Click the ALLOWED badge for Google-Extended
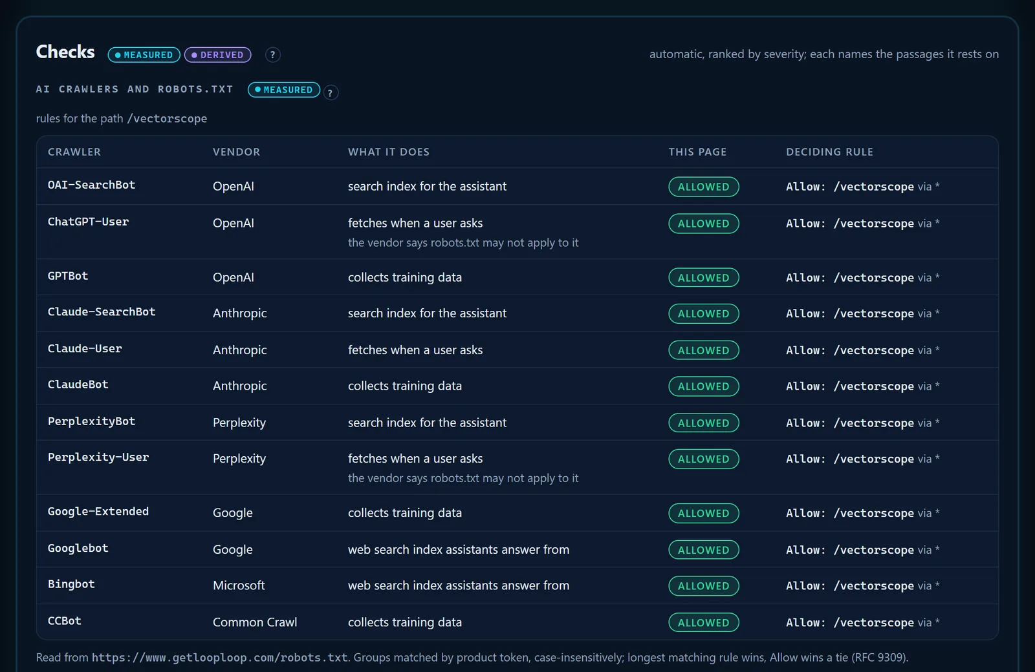Image resolution: width=1035 pixels, height=672 pixels. [704, 514]
